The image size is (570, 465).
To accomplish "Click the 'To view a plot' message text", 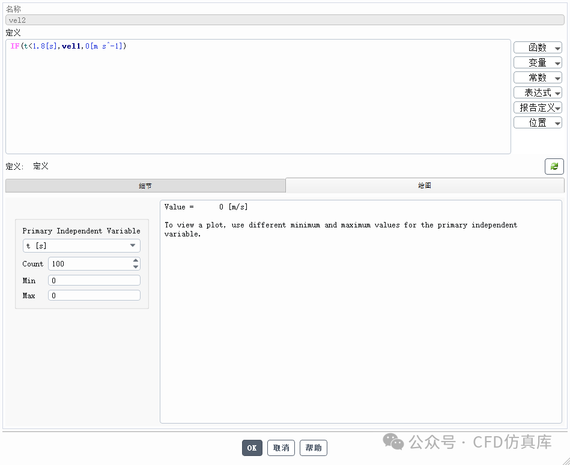I will (x=341, y=229).
